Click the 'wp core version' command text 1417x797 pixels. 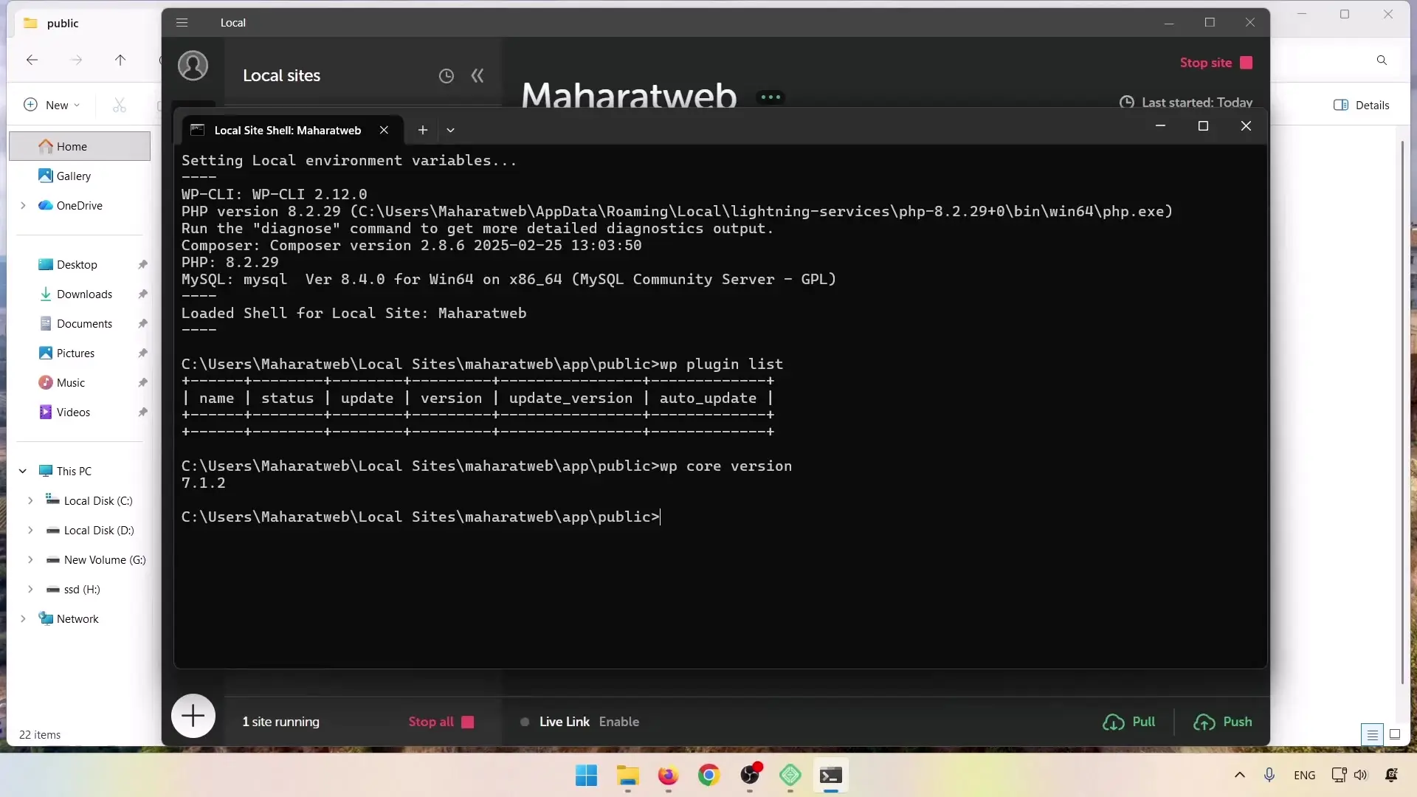pyautogui.click(x=725, y=466)
